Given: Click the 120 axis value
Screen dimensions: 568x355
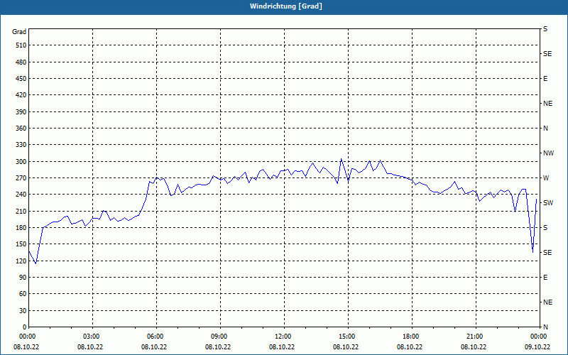Looking at the screenshot, I should (21, 261).
